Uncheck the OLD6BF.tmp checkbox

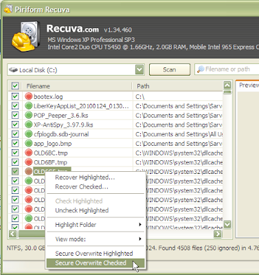pos(15,162)
